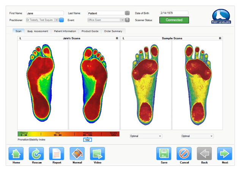The height and width of the screenshot is (170, 241).
Task: Hit the Cancel icon
Action: [184, 154]
